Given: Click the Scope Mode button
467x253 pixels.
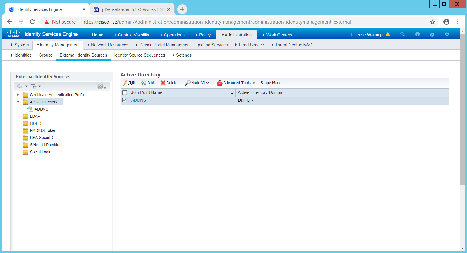Looking at the screenshot, I should pyautogui.click(x=271, y=83).
